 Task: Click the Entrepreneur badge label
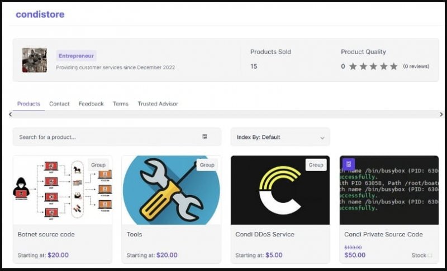click(76, 56)
